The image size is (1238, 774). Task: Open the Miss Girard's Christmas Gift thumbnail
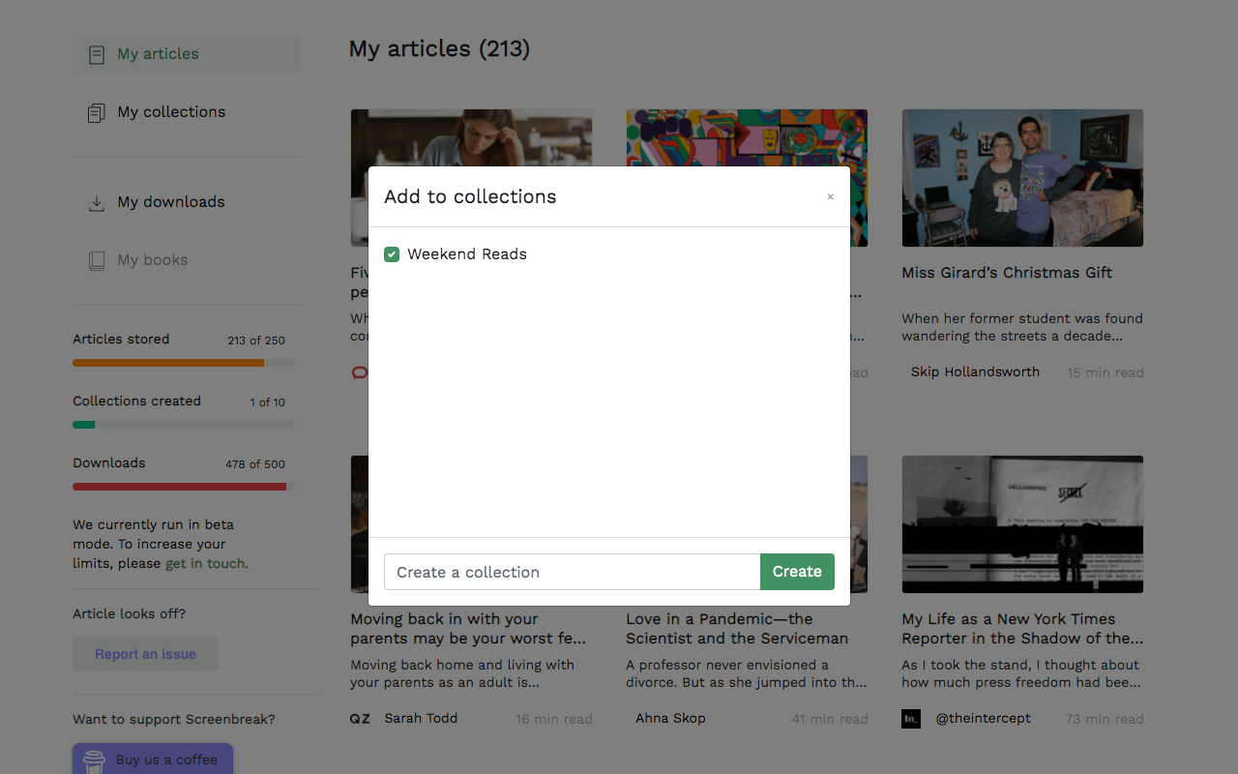click(x=1022, y=178)
